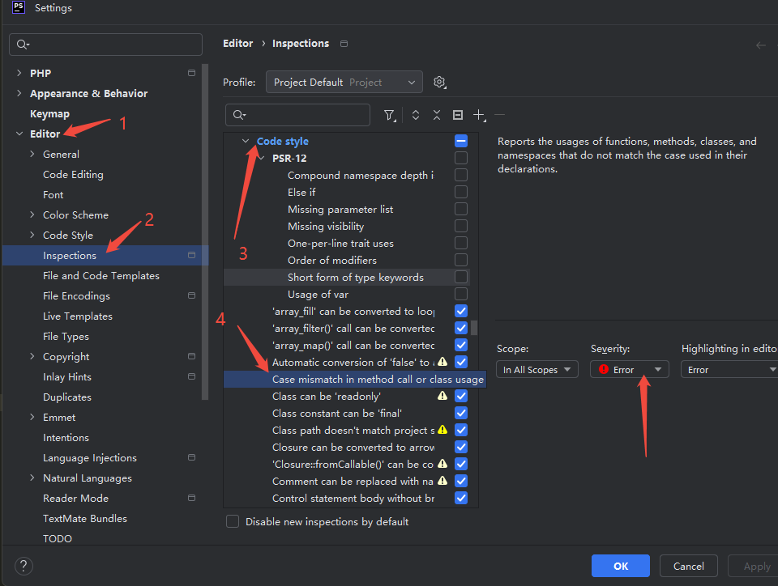Enable the 'Else if' inspection checkbox
This screenshot has width=778, height=586.
[461, 192]
